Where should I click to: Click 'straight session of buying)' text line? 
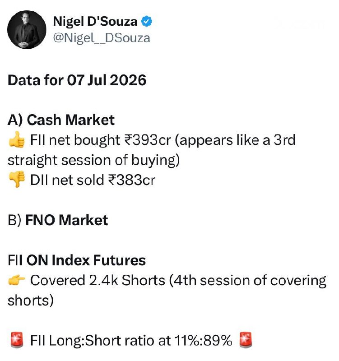point(93,160)
